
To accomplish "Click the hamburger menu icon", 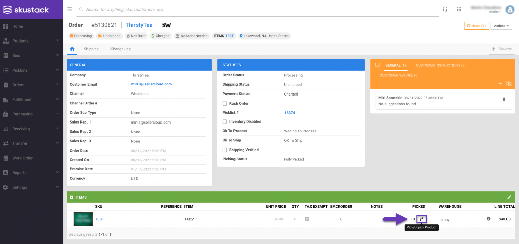I will (70, 9).
